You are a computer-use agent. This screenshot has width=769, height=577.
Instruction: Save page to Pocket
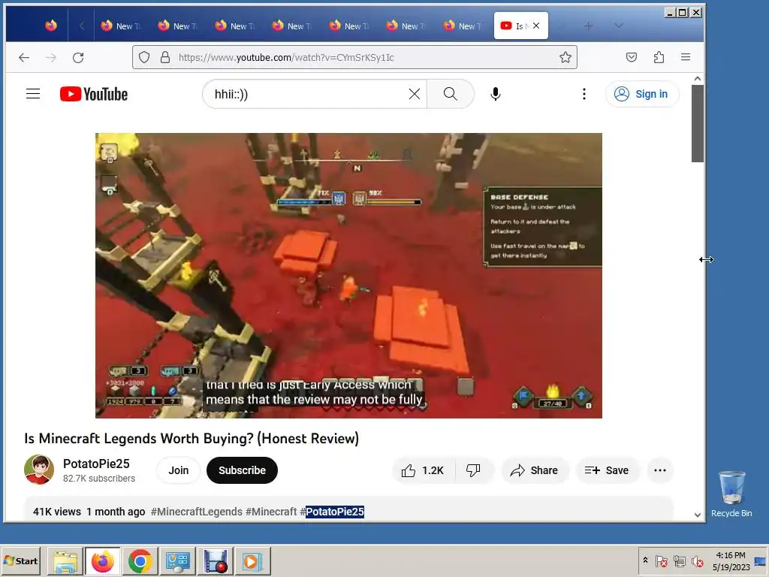pos(631,57)
